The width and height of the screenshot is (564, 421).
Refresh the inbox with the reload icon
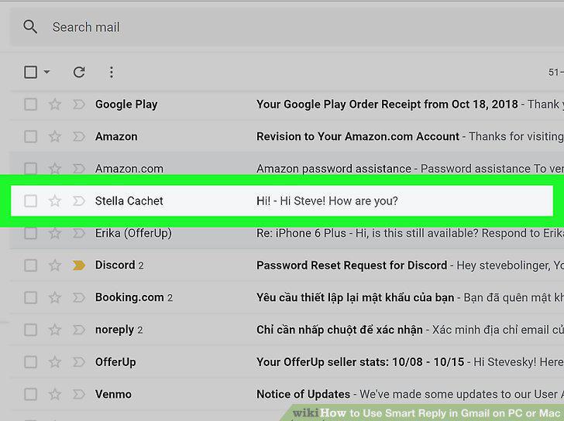click(79, 72)
